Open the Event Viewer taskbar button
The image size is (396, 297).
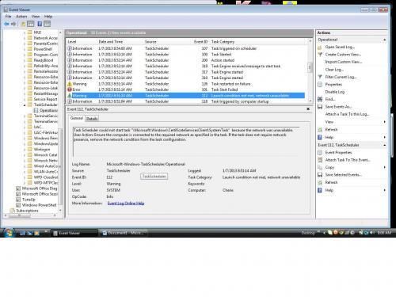[x=74, y=233]
